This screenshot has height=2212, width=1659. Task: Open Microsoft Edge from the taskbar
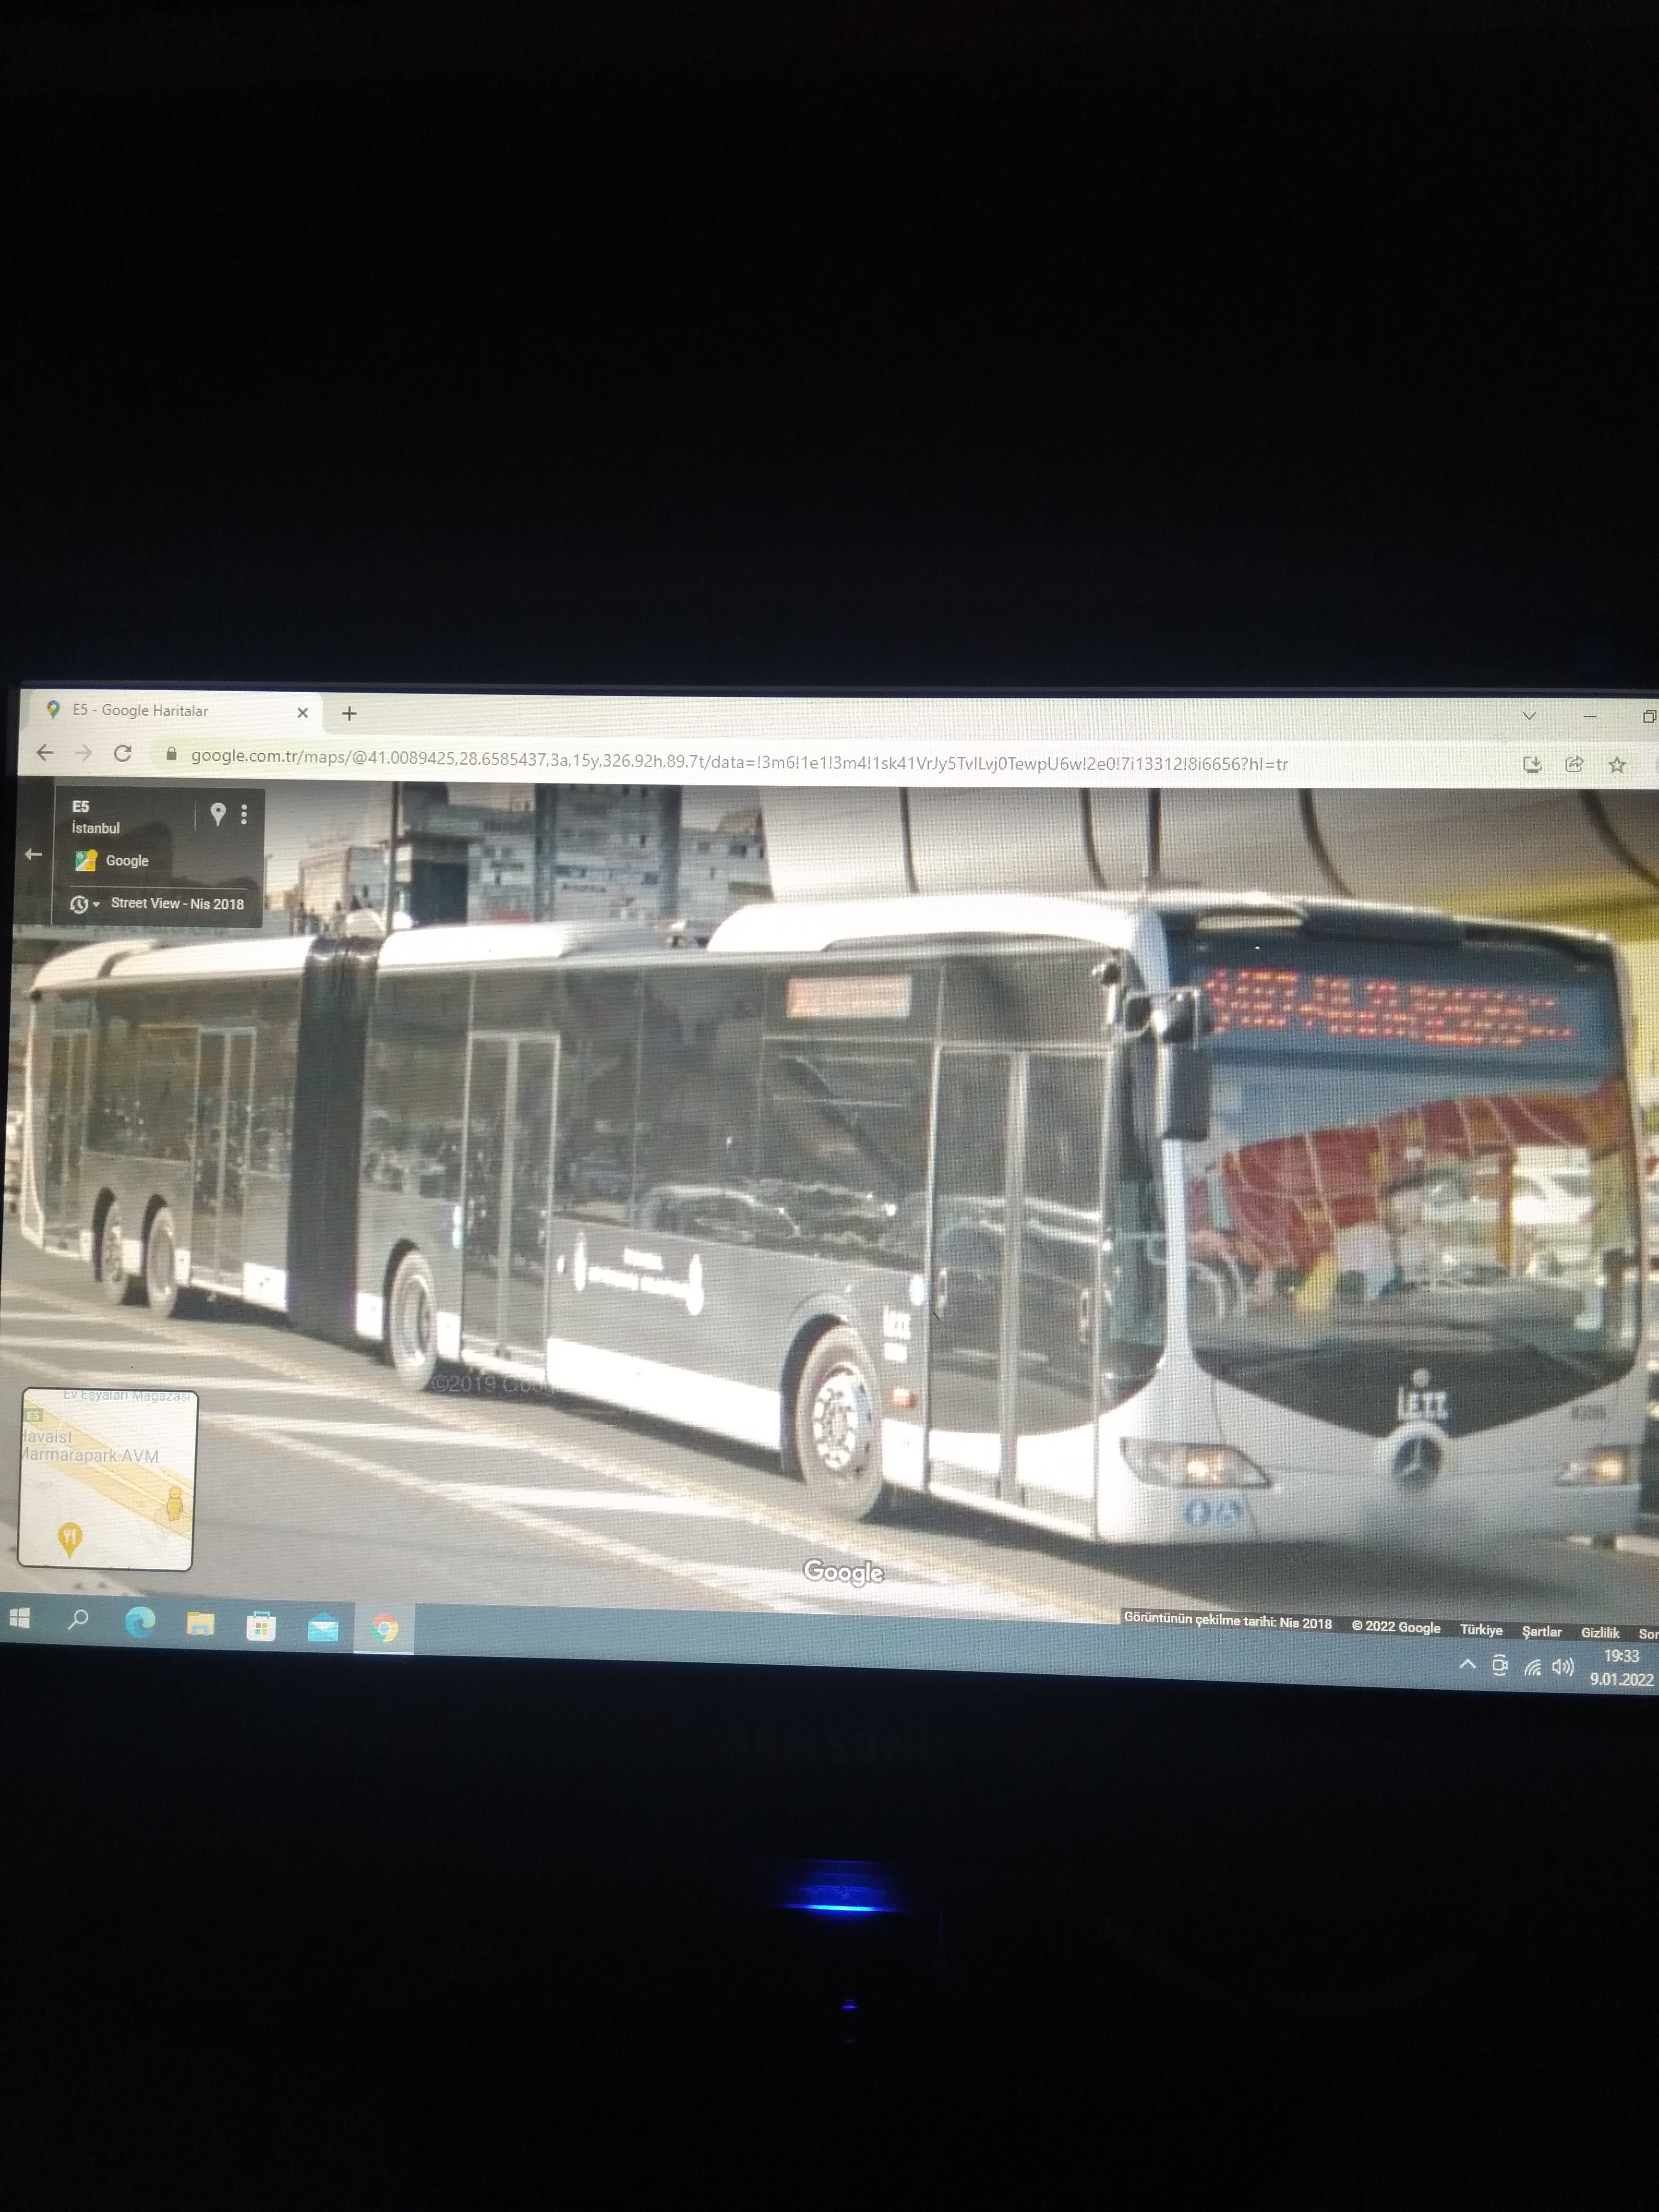[140, 1623]
